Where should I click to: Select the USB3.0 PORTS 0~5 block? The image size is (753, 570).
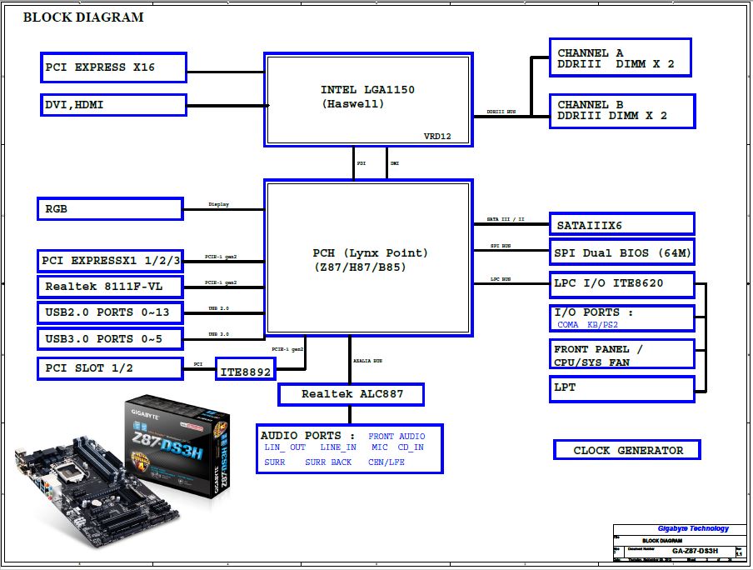click(110, 339)
